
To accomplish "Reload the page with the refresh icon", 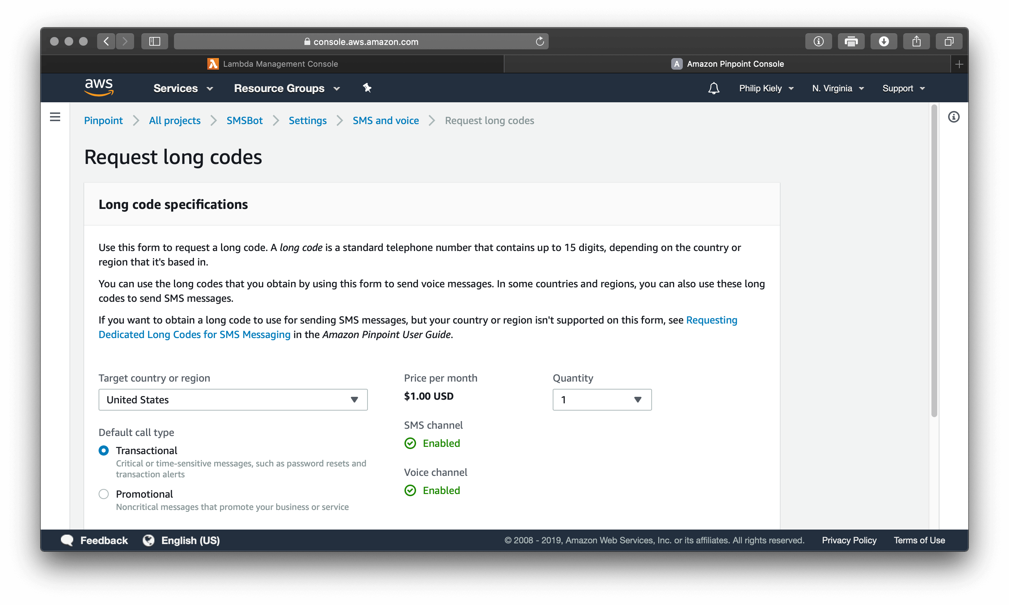I will click(539, 41).
